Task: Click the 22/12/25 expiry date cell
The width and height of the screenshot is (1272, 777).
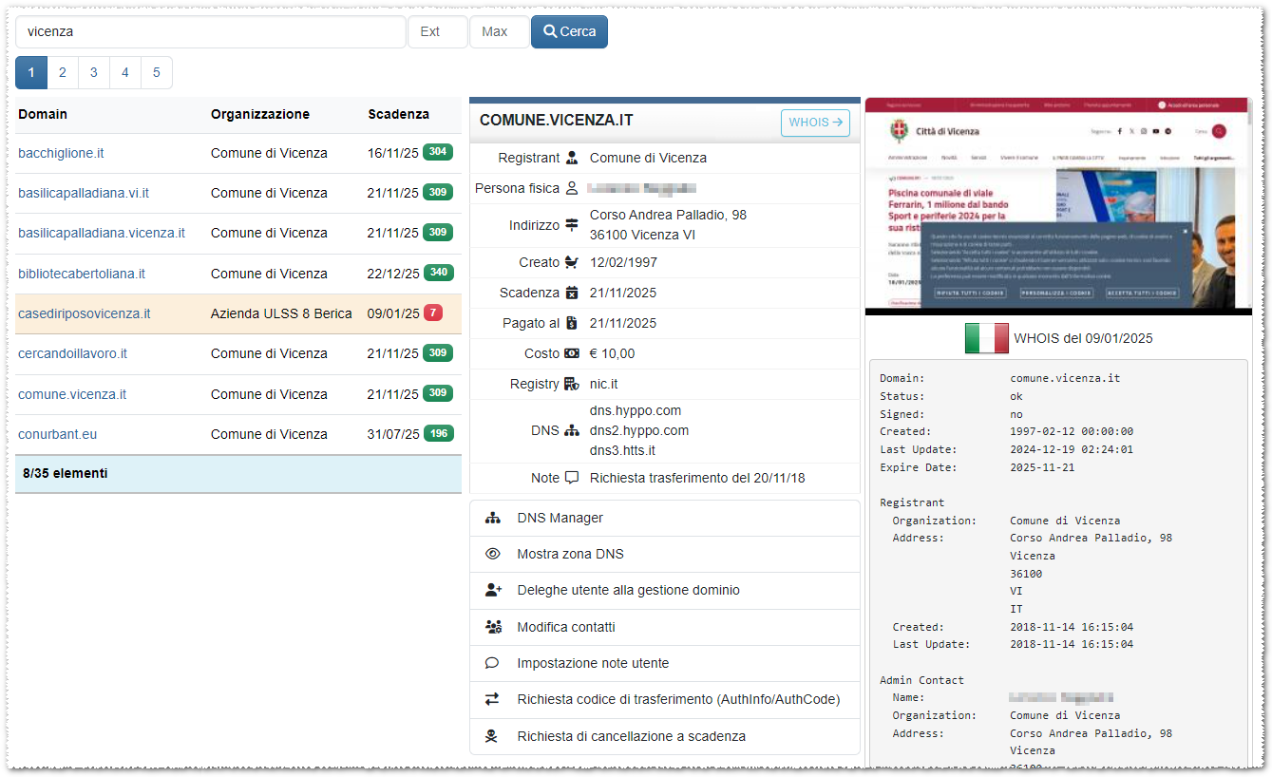Action: tap(393, 274)
